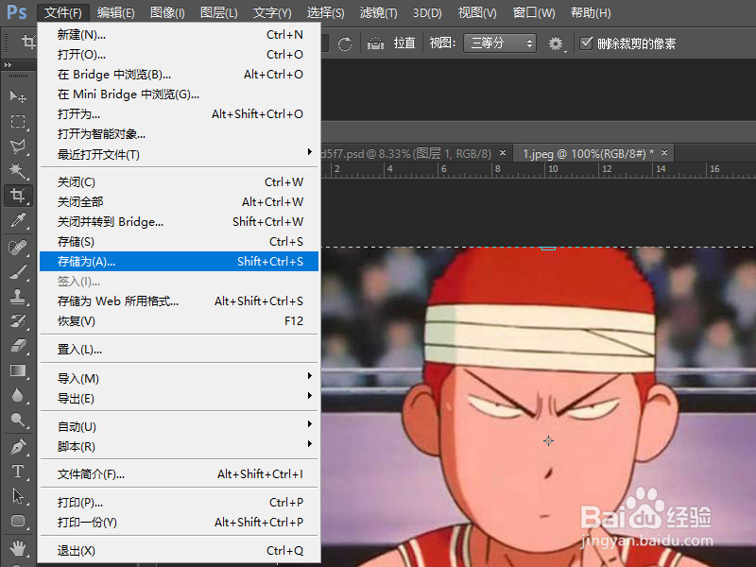This screenshot has width=756, height=567.
Task: Select the Horizontal Type tool
Action: pos(18,472)
